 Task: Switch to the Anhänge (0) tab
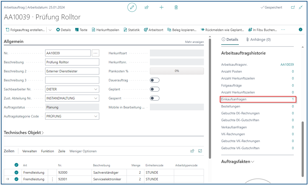(x=258, y=39)
